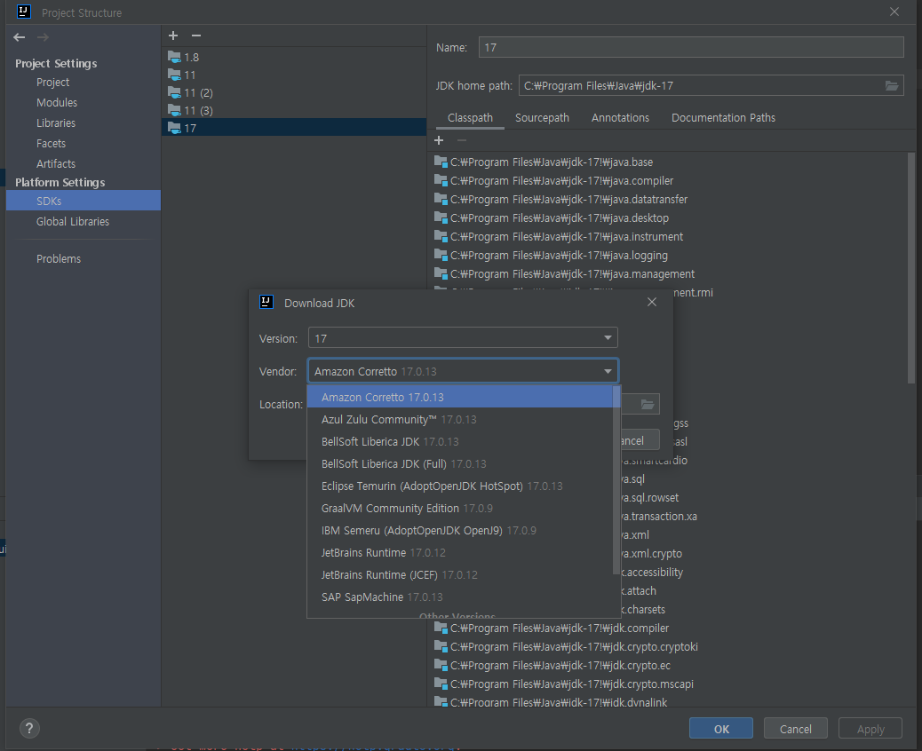The height and width of the screenshot is (751, 922).
Task: Click the back navigation arrow
Action: pos(20,37)
